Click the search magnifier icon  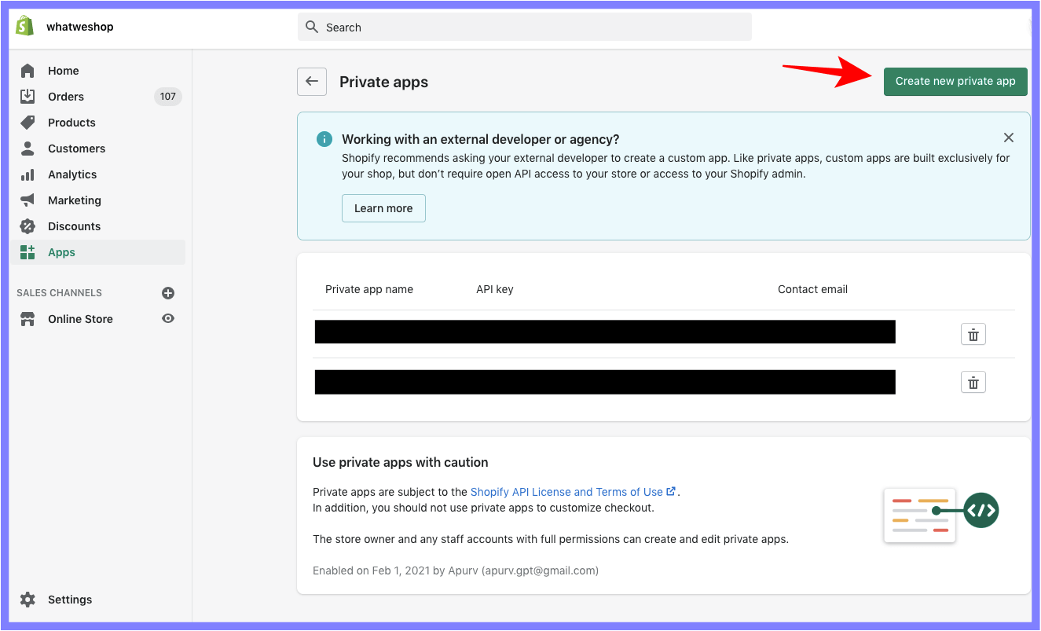(313, 27)
